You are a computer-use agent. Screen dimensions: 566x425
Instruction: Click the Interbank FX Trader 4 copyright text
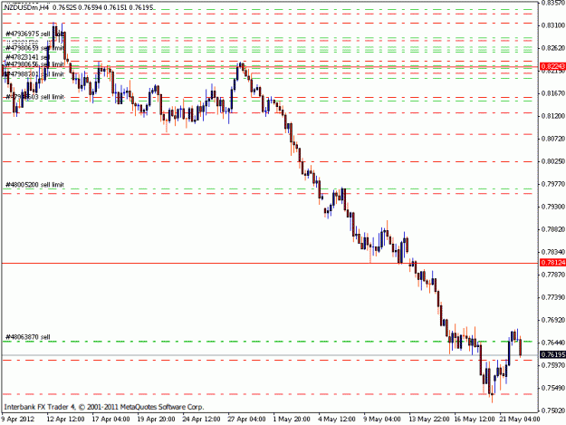click(104, 407)
